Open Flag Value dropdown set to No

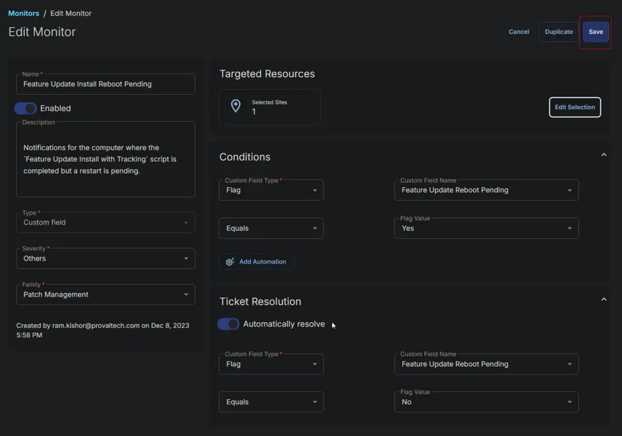pyautogui.click(x=486, y=402)
